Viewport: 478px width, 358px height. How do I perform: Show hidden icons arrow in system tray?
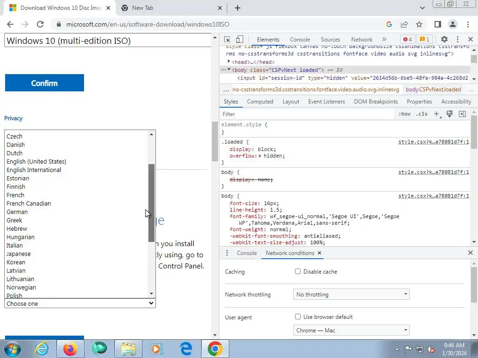click(x=397, y=349)
